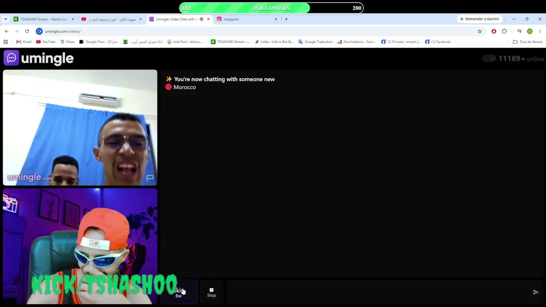Image resolution: width=546 pixels, height=307 pixels.
Task: Open the Chrome three-dot menu
Action: tap(540, 31)
